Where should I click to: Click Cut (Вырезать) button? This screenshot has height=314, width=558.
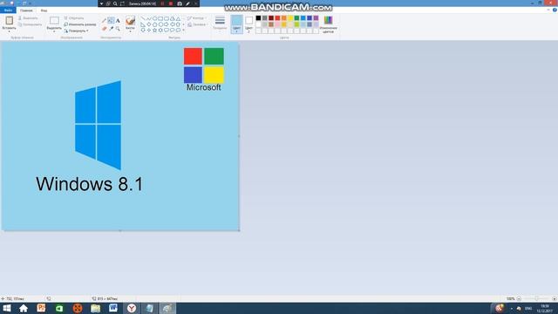click(28, 18)
